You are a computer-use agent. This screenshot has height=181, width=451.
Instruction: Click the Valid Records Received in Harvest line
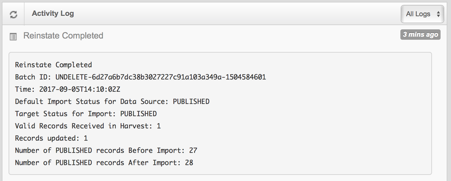point(88,126)
